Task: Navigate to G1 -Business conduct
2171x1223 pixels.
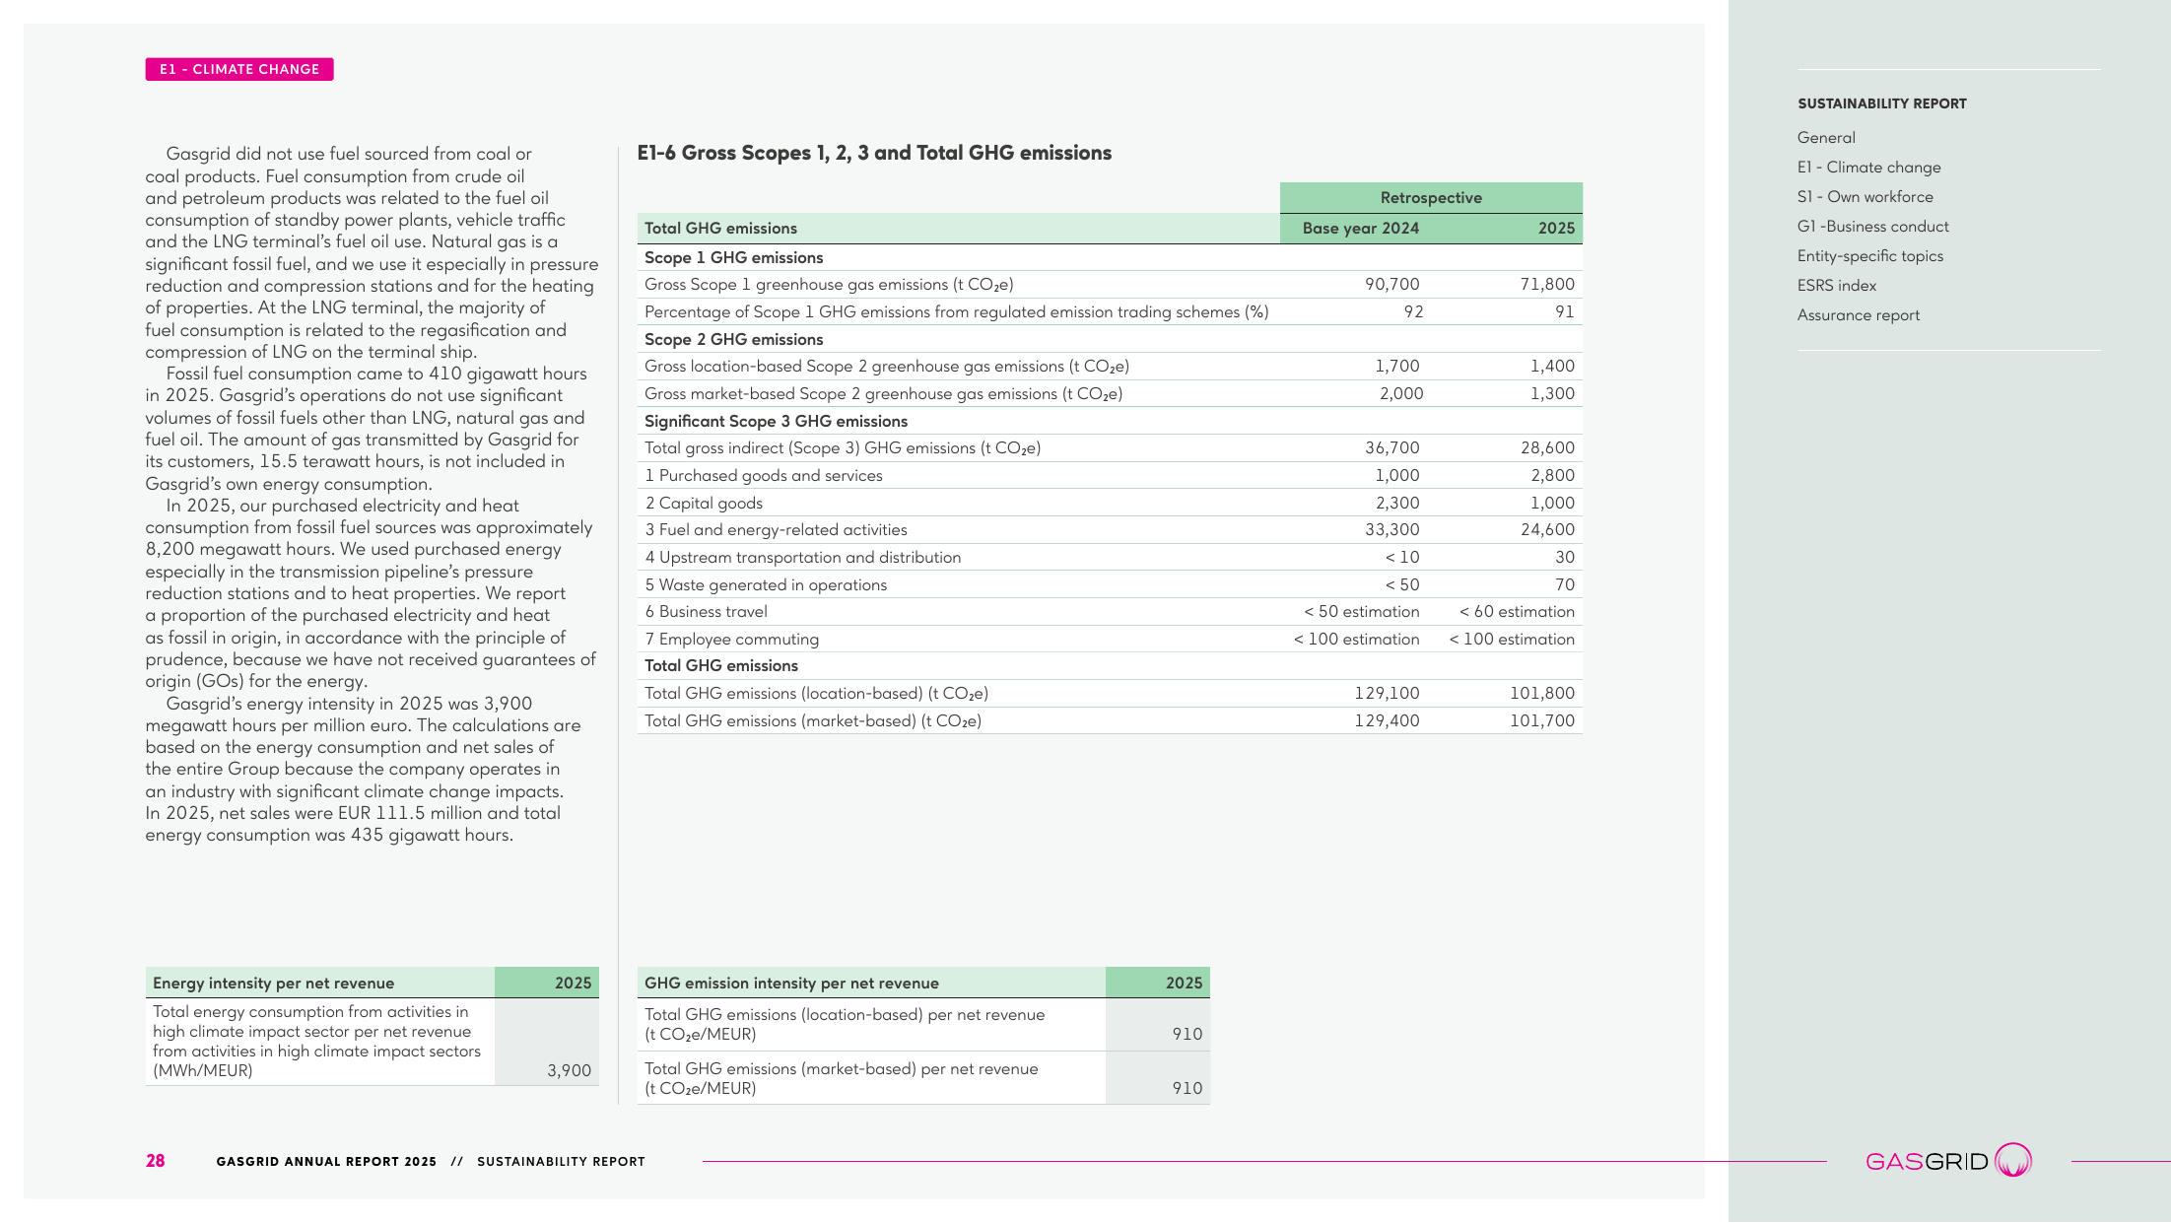Action: coord(1873,227)
